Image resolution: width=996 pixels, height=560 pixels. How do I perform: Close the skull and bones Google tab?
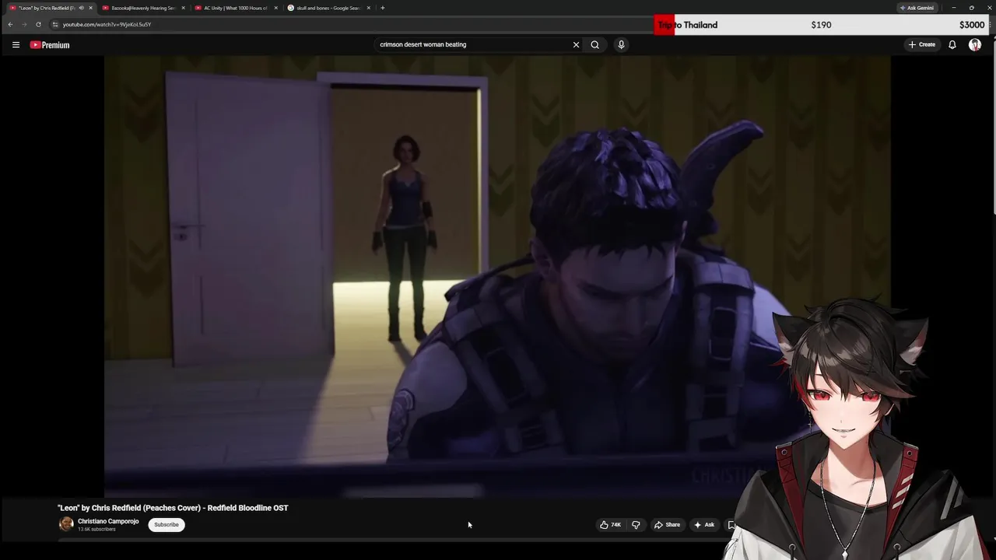[x=369, y=8]
